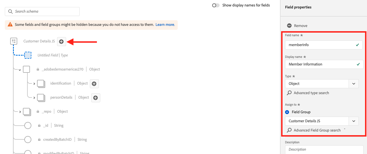Open the Customer Details JS field group dropdown arrow
Screen dimensions: 367x154
[354, 121]
